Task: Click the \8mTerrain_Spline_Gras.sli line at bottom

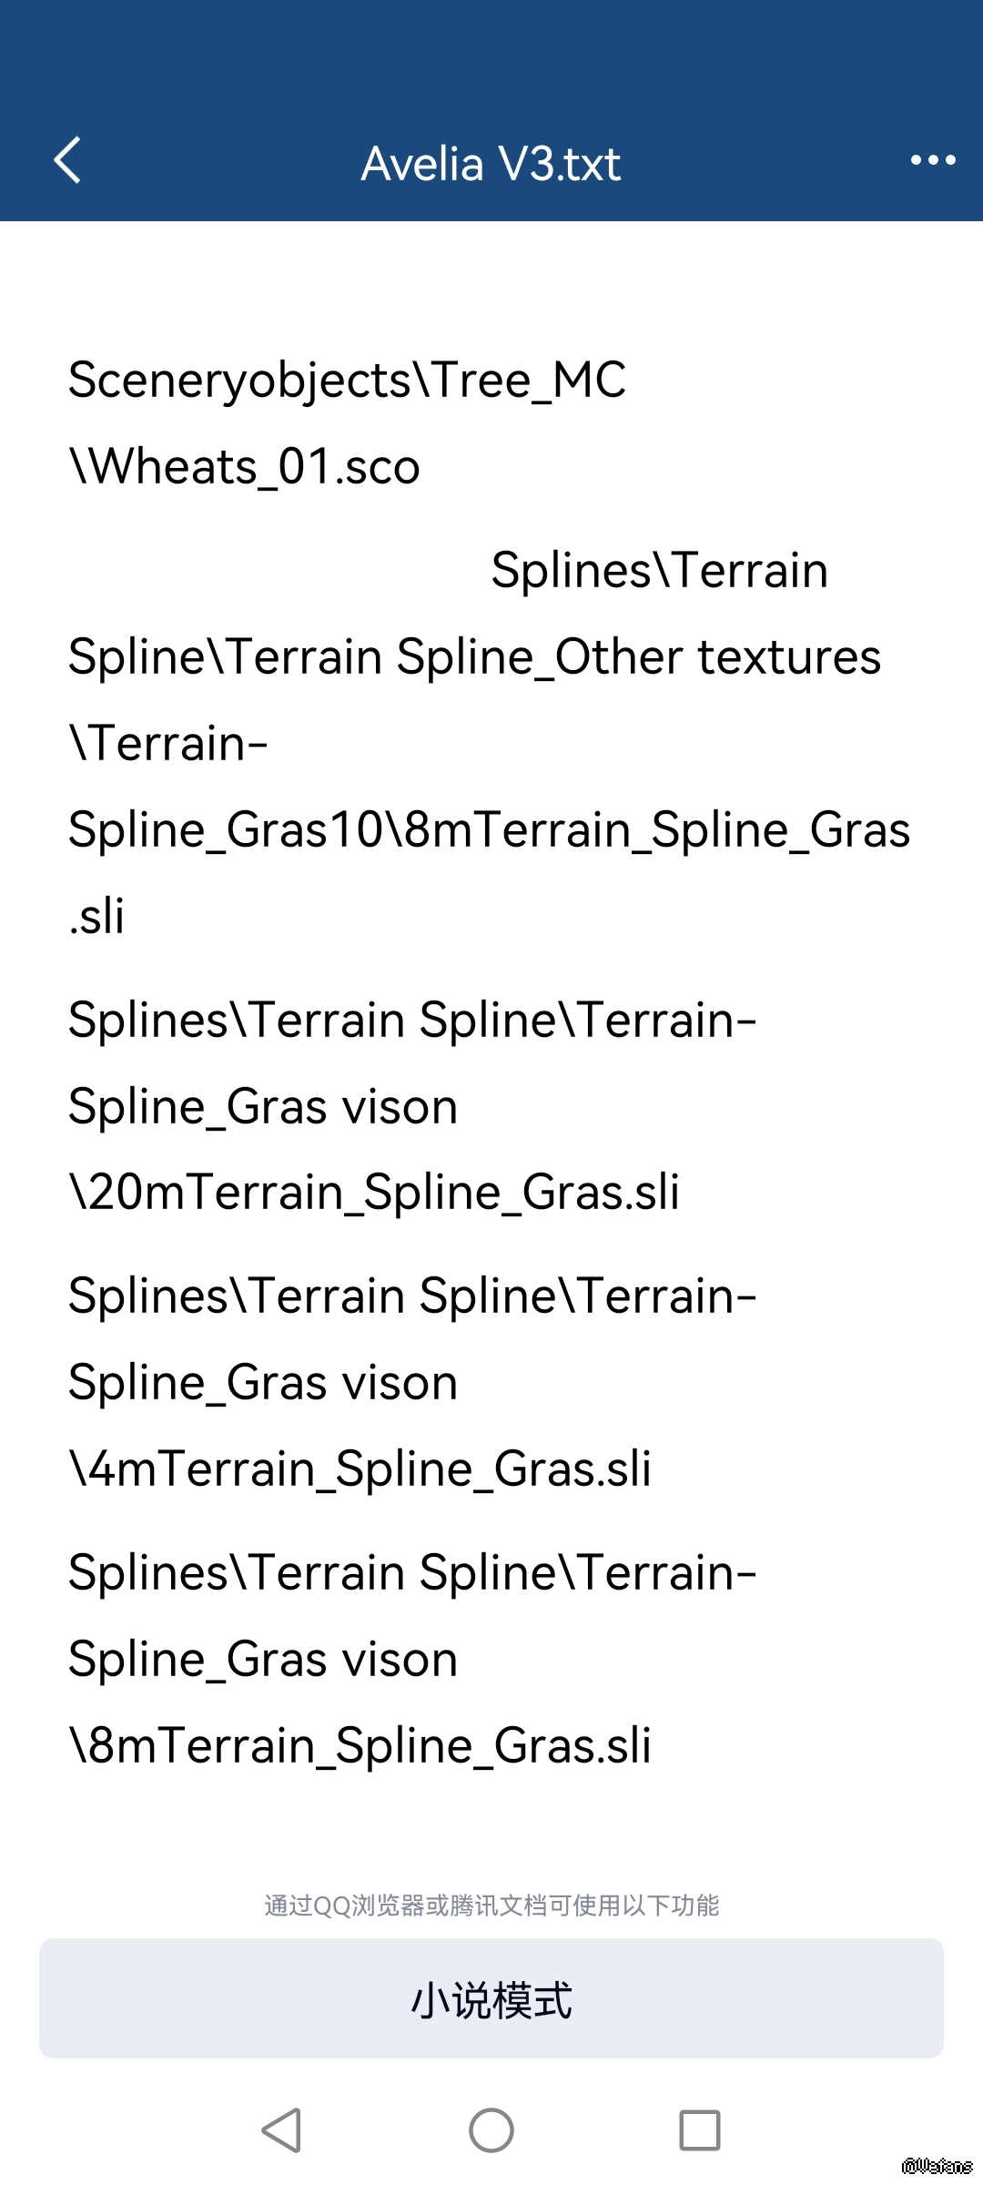Action: [x=360, y=1746]
